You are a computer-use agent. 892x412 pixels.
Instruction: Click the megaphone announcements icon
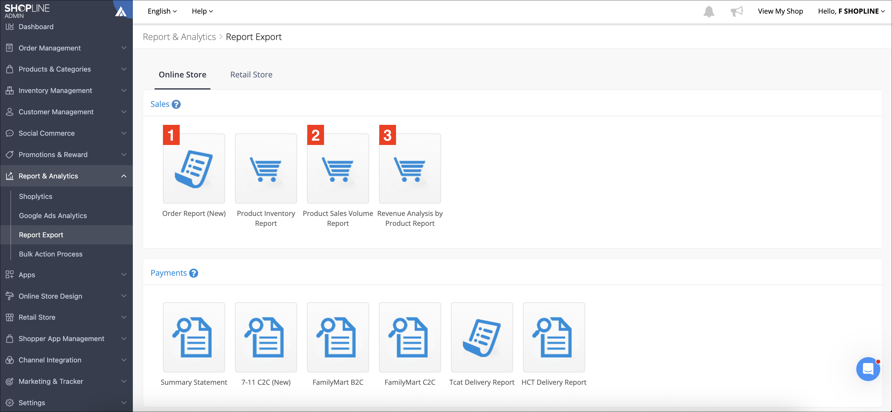(737, 11)
